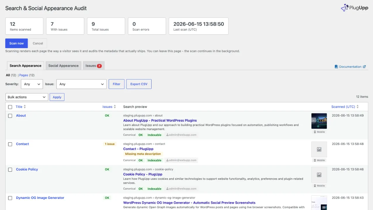Click the Last scan (UTC) card
This screenshot has width=373, height=210.
coord(199,26)
